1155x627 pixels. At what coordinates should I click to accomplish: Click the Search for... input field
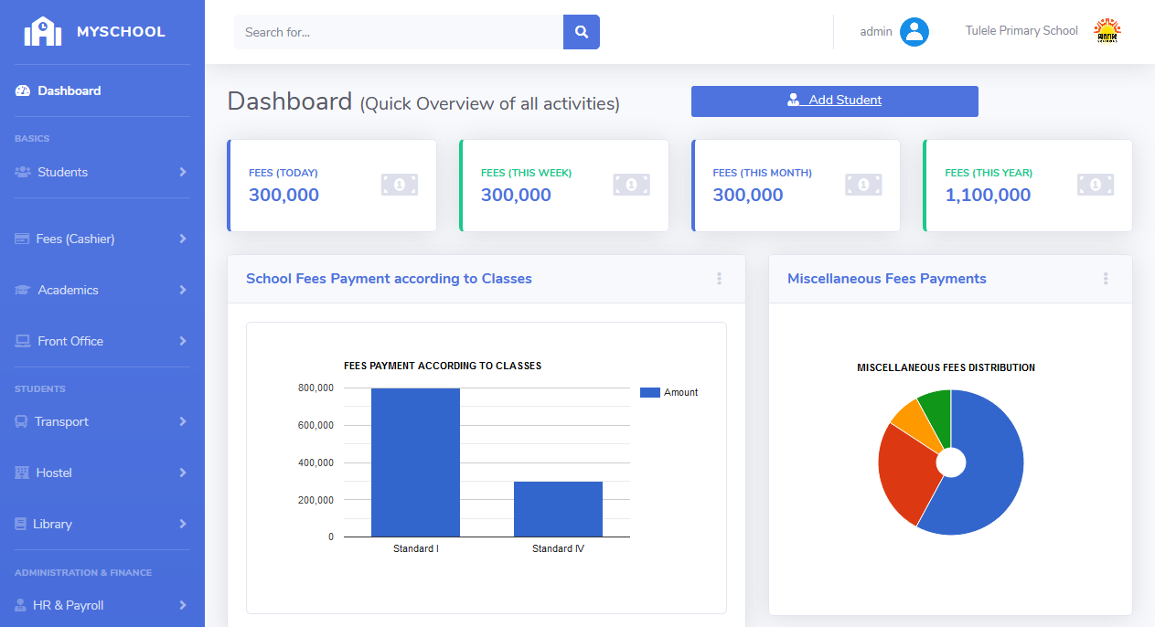coord(399,32)
